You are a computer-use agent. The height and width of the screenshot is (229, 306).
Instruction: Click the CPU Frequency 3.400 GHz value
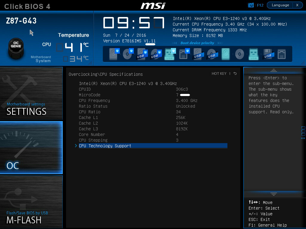point(186,100)
